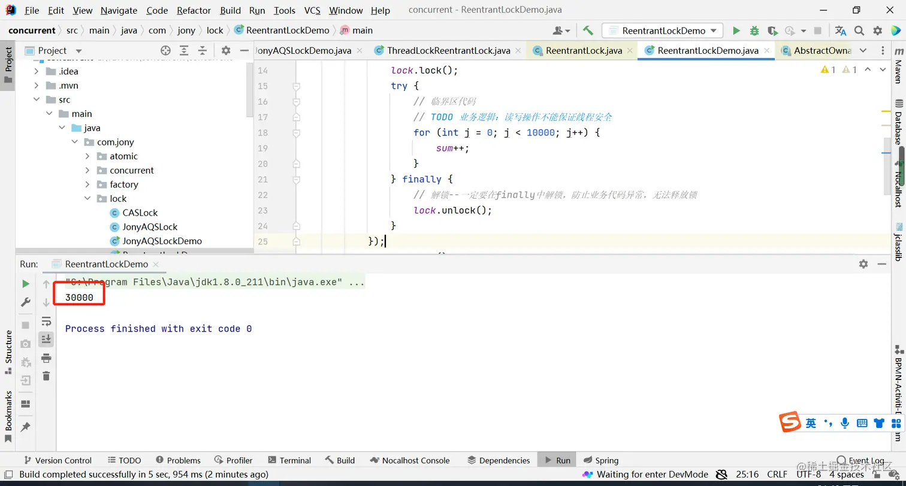
Task: Select JonyAQSLock class in Project tree
Action: click(150, 227)
